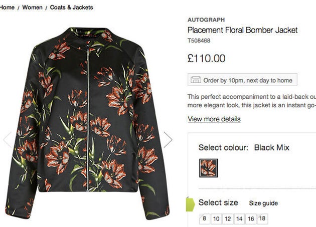Viewport: 316px width, 227px height.
Task: Choose size 16
Action: [x=251, y=218]
